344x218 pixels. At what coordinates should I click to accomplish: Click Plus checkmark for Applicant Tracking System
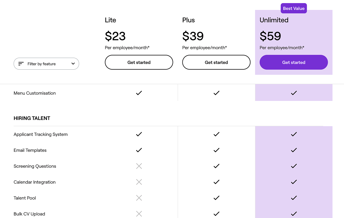point(216,134)
